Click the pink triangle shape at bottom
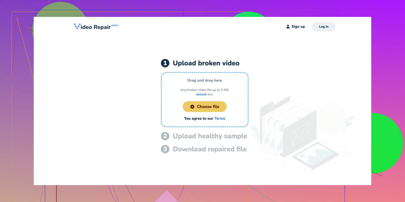 coord(166,196)
